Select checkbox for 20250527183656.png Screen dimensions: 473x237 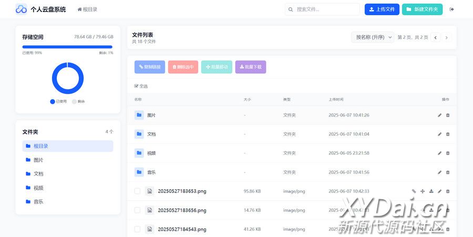coord(137,210)
